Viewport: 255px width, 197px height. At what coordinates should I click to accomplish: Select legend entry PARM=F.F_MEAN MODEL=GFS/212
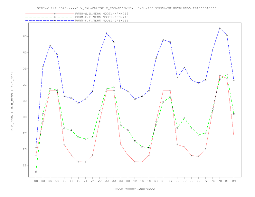coord(102,21)
